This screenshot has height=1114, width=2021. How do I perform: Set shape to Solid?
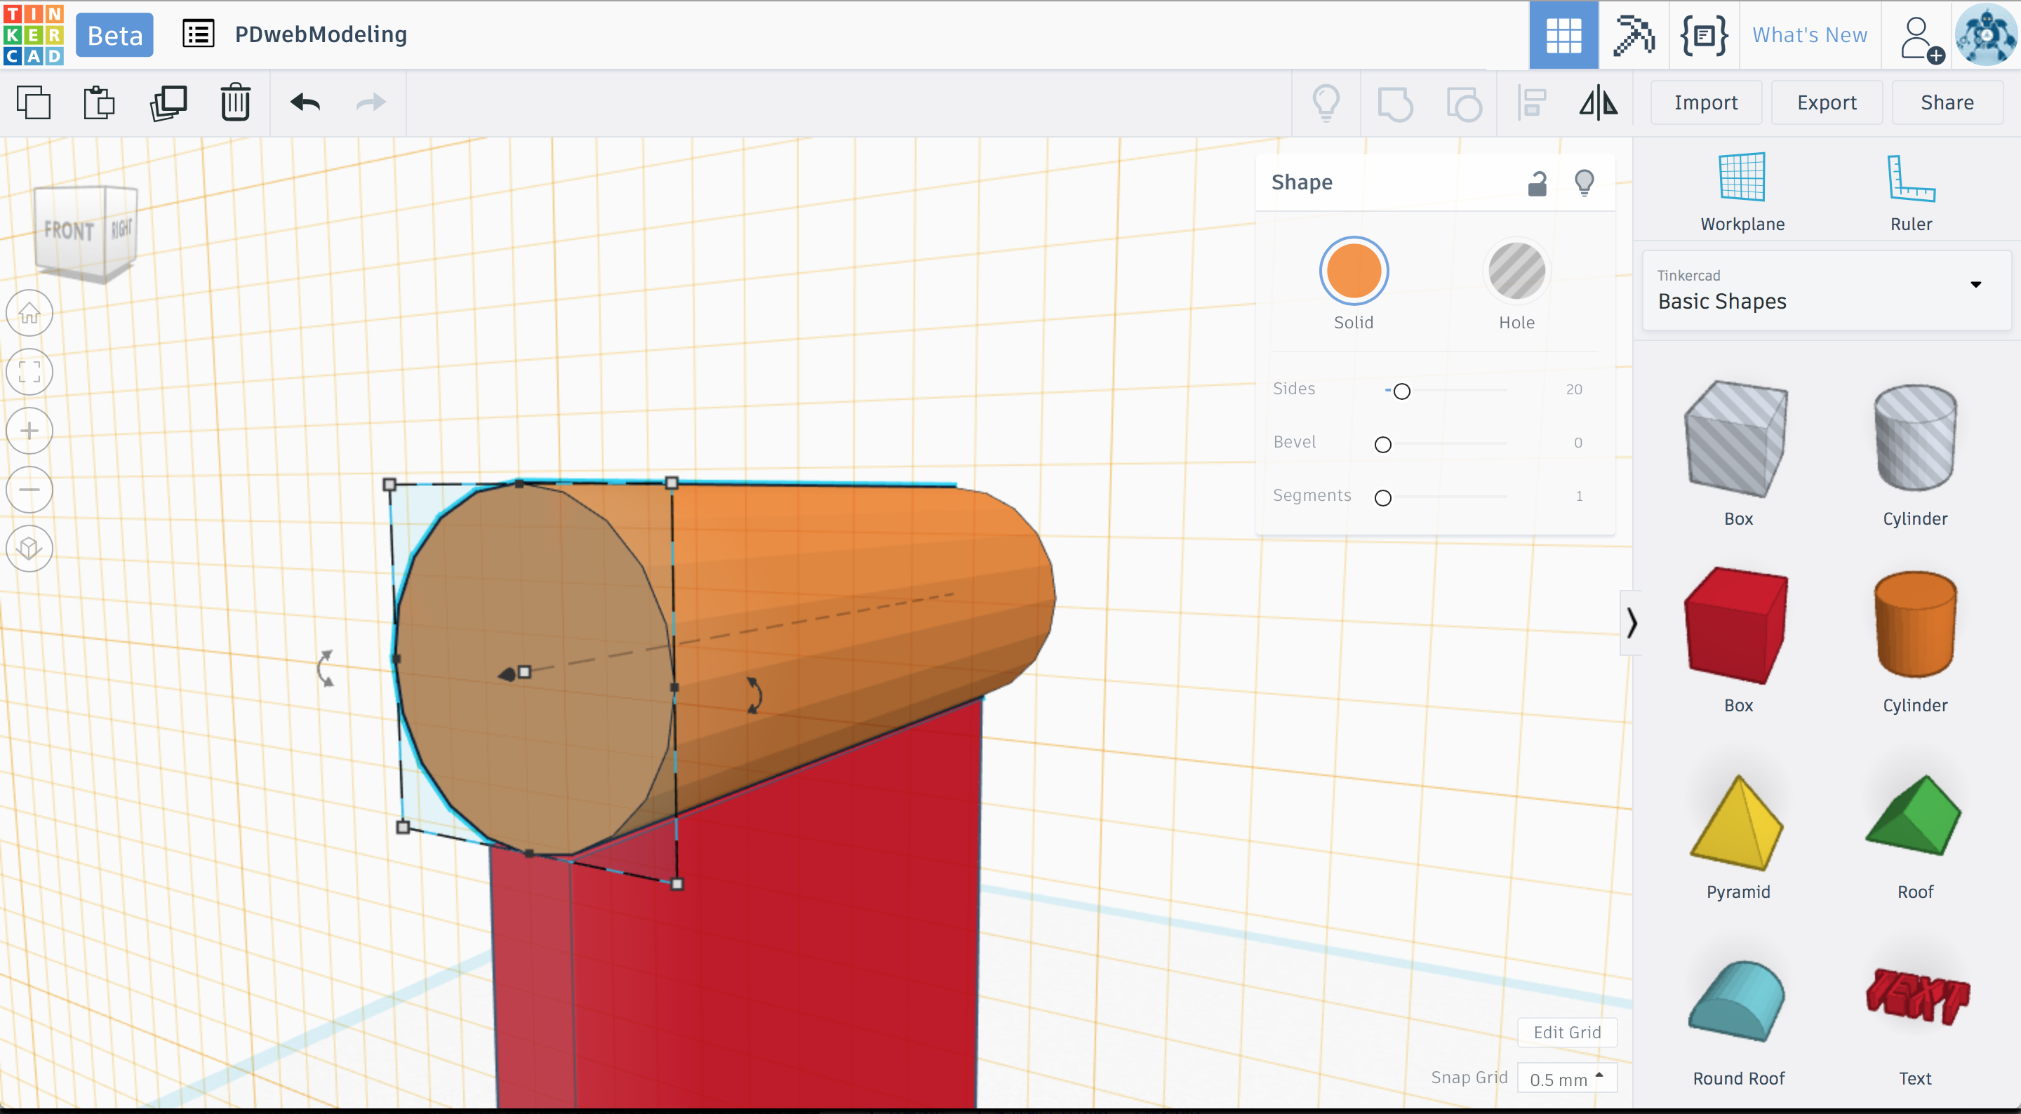tap(1354, 271)
